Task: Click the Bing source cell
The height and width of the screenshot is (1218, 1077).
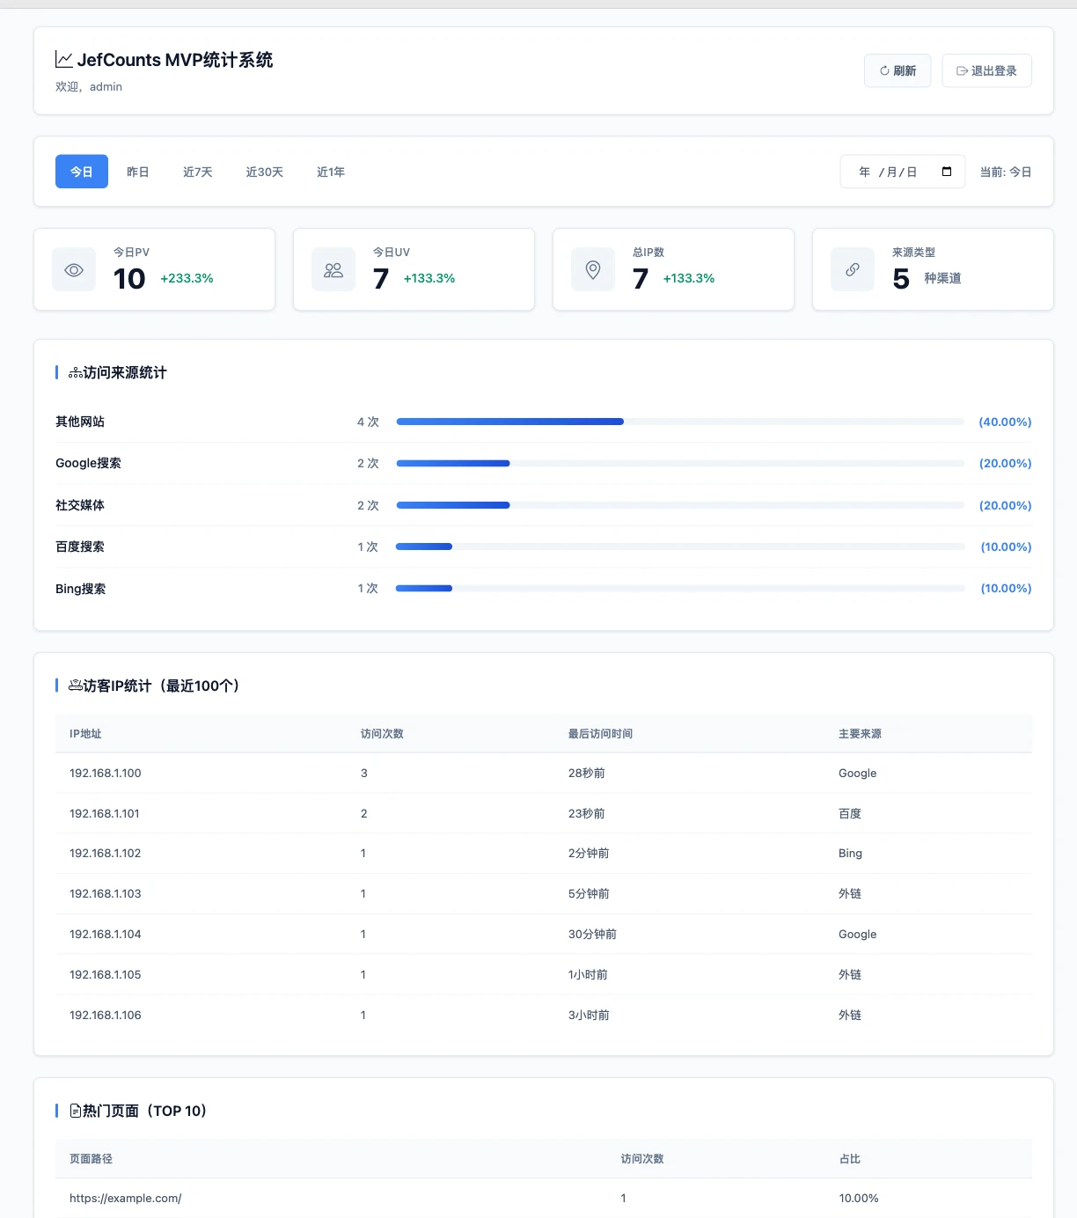Action: click(850, 853)
